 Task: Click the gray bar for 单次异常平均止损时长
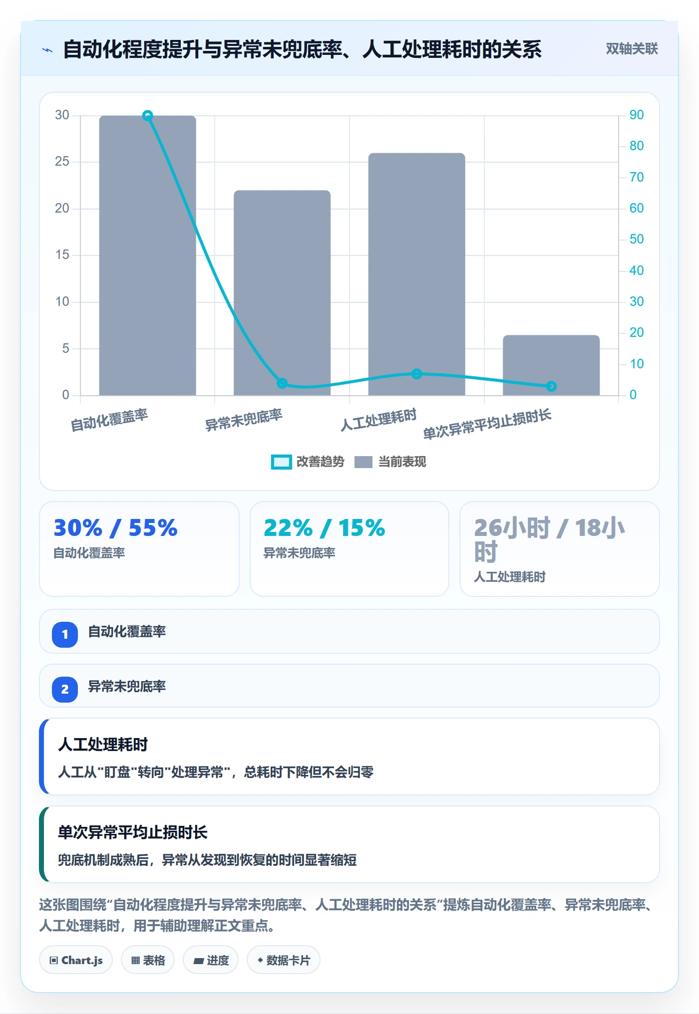click(x=551, y=365)
